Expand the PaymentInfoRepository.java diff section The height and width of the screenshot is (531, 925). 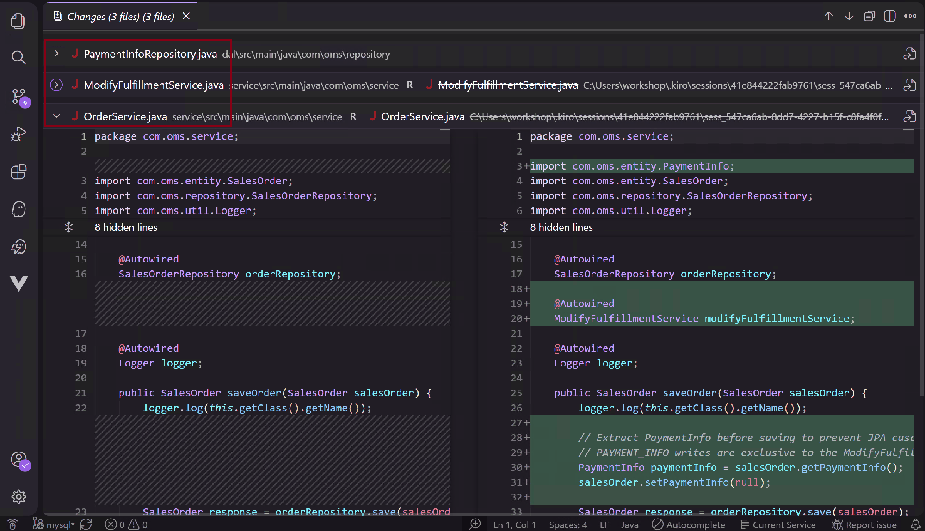click(56, 54)
